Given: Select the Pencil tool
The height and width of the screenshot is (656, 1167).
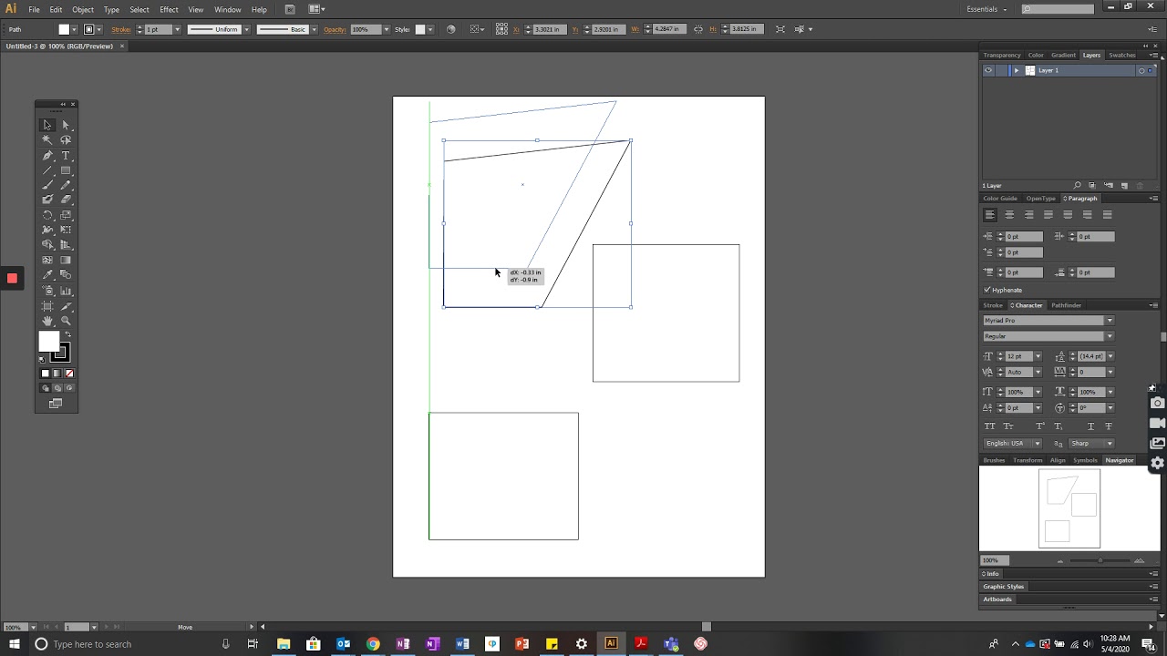Looking at the screenshot, I should pos(66,184).
